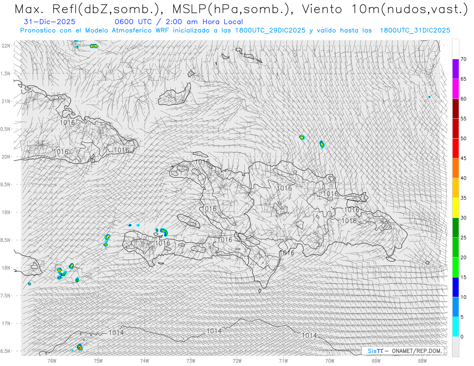Pick the yellow 30–35 dBZ colorbar segment

point(455,208)
